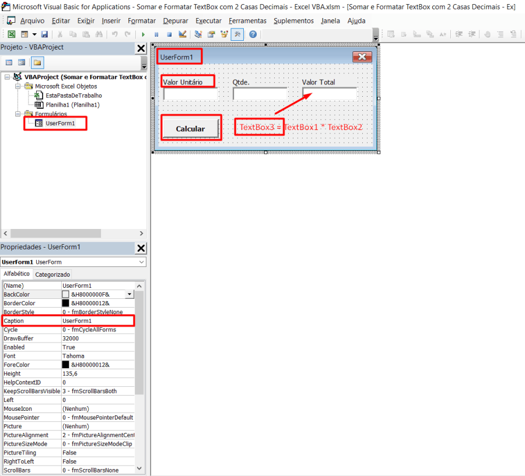The width and height of the screenshot is (525, 476).
Task: Open toolbar options overflow arrow
Action: tap(376, 35)
